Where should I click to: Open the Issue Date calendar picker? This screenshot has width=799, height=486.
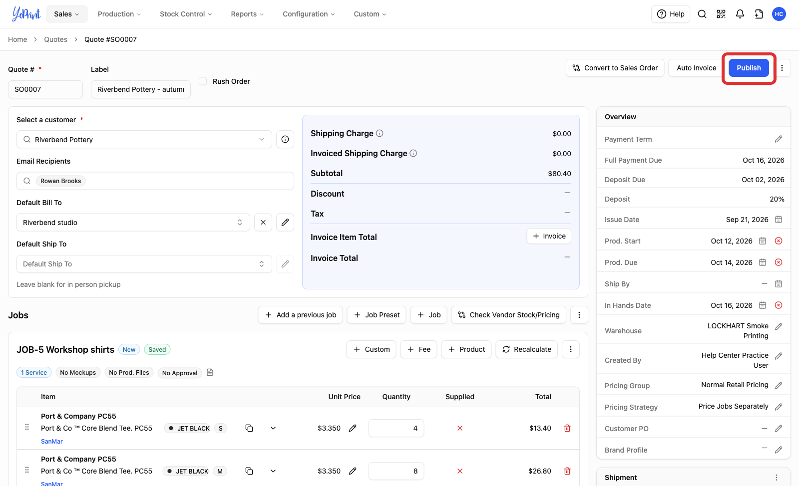click(779, 220)
